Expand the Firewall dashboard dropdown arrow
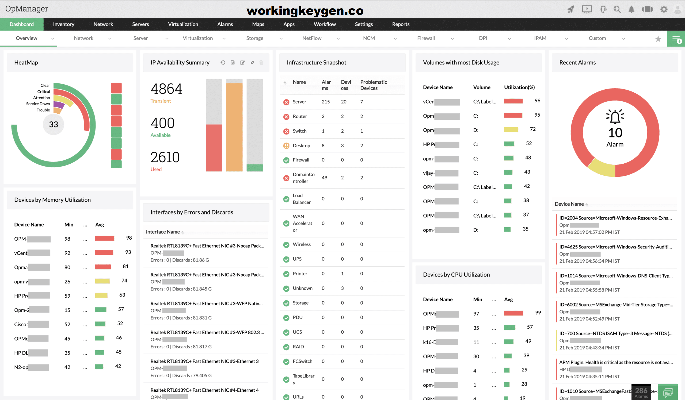 click(452, 39)
